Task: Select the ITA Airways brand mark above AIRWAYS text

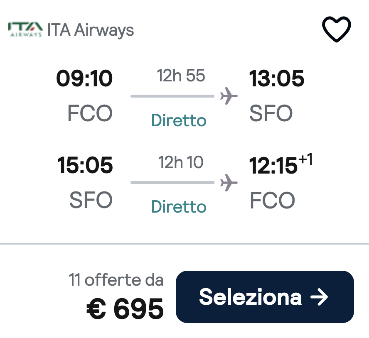Action: tap(26, 26)
